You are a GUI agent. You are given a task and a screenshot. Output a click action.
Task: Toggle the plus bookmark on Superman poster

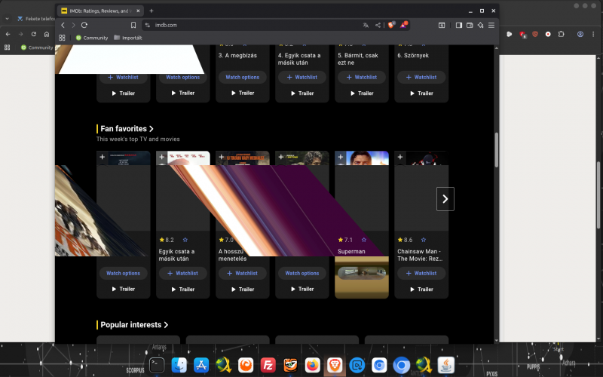click(x=341, y=157)
